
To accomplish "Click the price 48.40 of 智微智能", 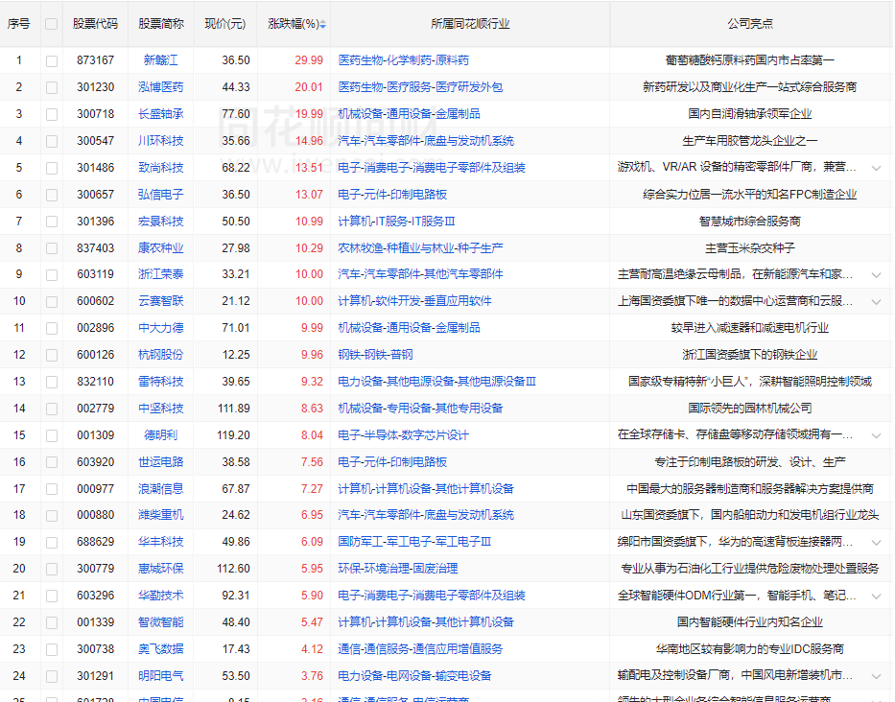I will tap(236, 622).
